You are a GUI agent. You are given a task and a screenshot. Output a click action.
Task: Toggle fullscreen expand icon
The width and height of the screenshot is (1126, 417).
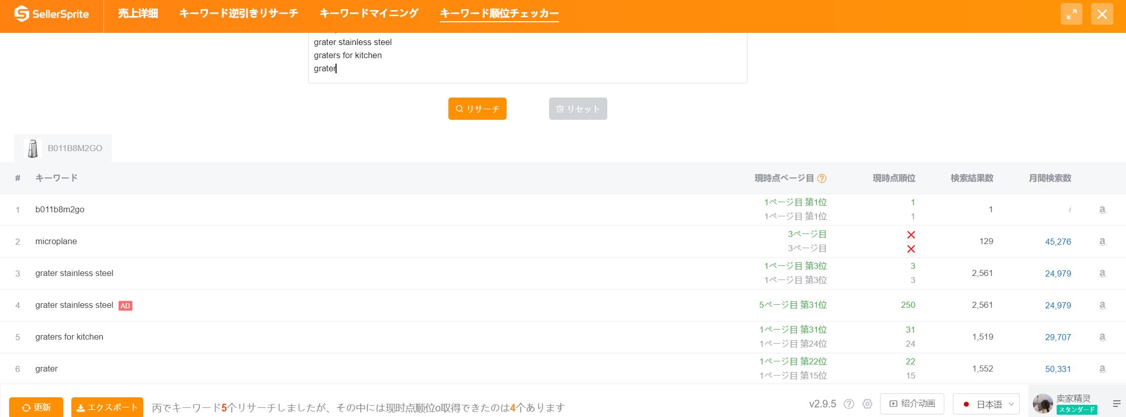(1071, 14)
